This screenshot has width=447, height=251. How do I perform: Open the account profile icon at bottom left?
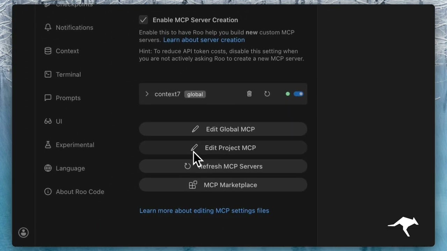click(23, 233)
